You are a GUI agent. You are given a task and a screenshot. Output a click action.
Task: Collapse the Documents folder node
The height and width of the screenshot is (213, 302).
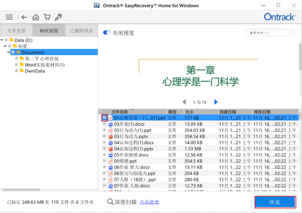[x=8, y=52]
